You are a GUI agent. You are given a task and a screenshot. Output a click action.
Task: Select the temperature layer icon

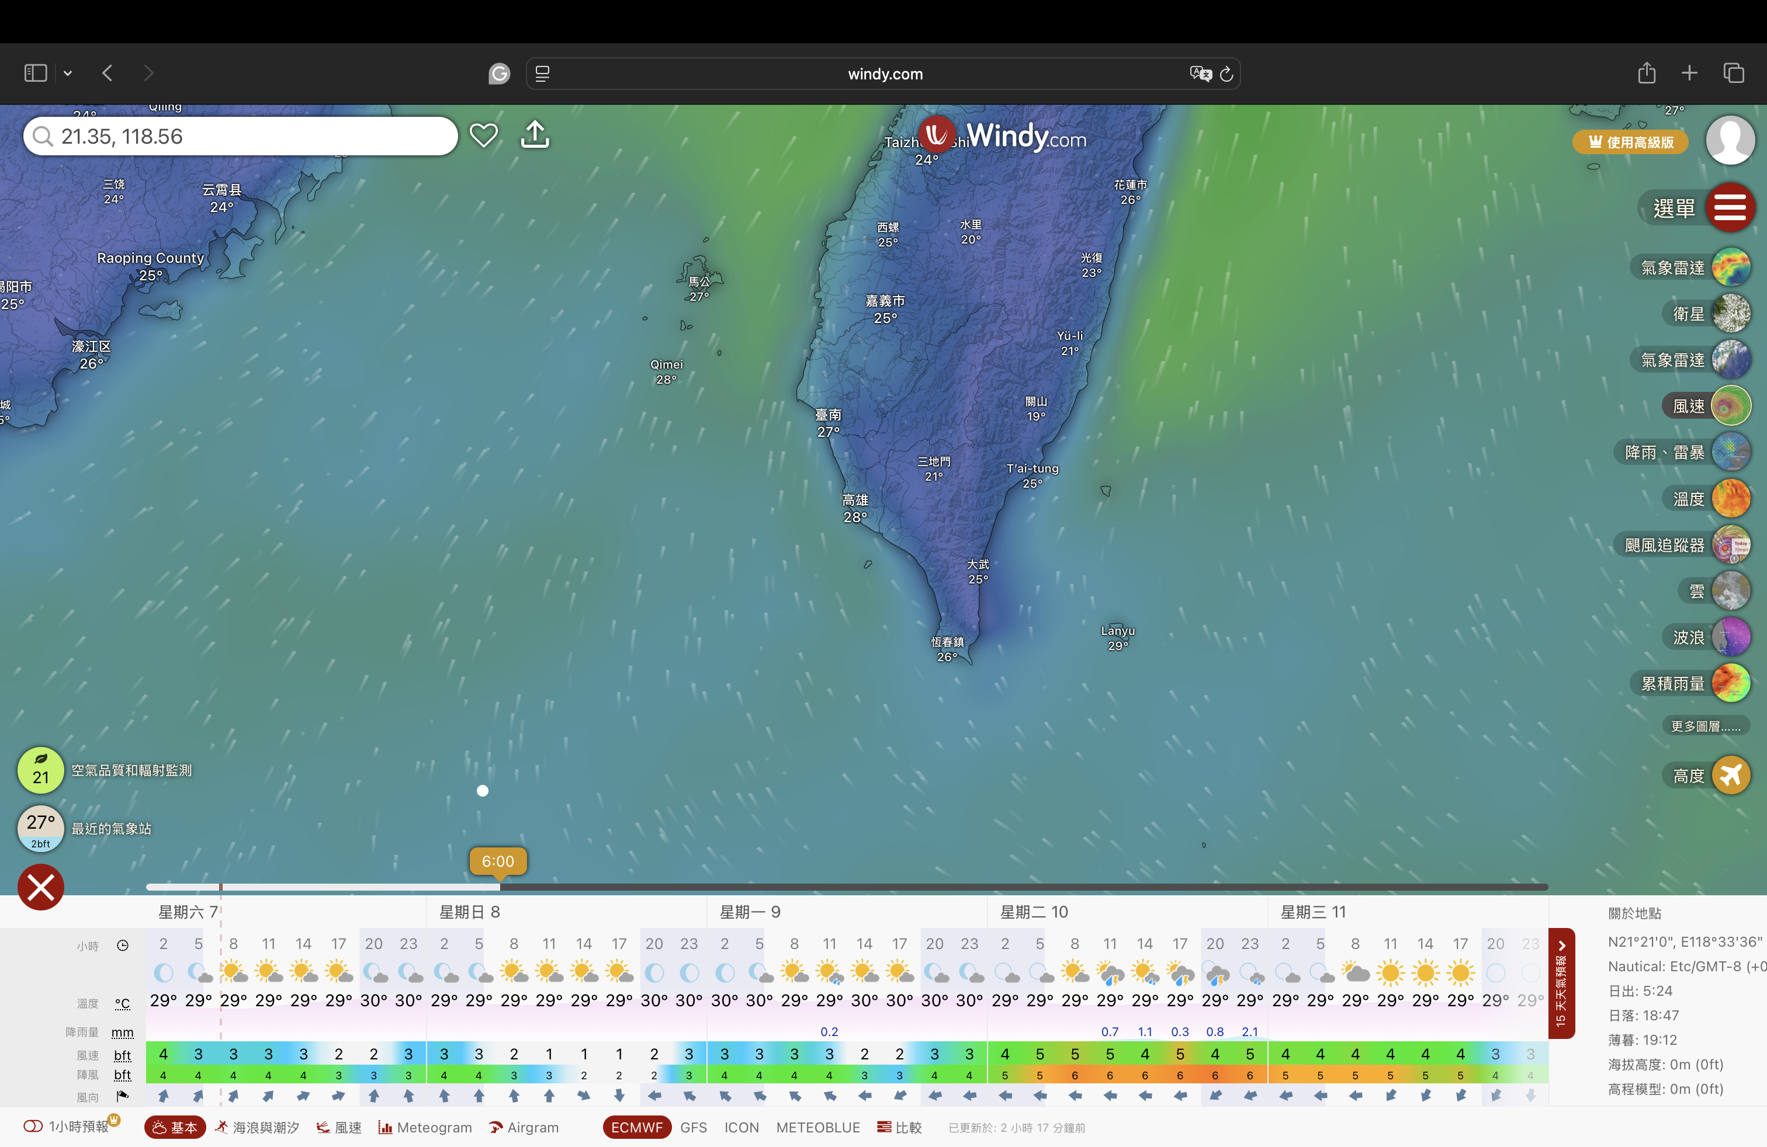tap(1731, 499)
